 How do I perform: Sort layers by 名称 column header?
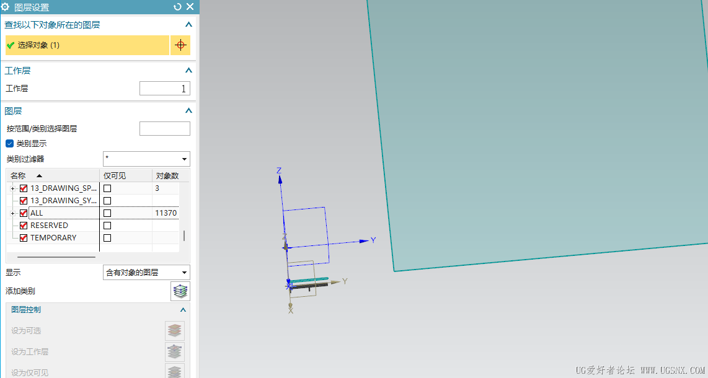[x=53, y=175]
